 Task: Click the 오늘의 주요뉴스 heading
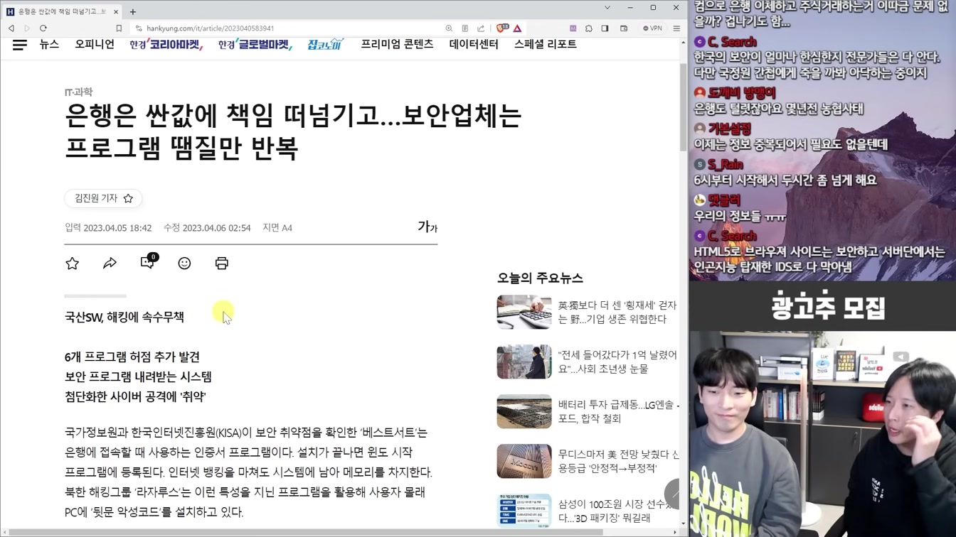540,278
